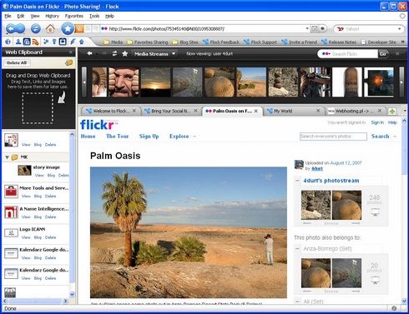Open the search engine dropdown arrow
The height and width of the screenshot is (314, 409).
[x=400, y=28]
